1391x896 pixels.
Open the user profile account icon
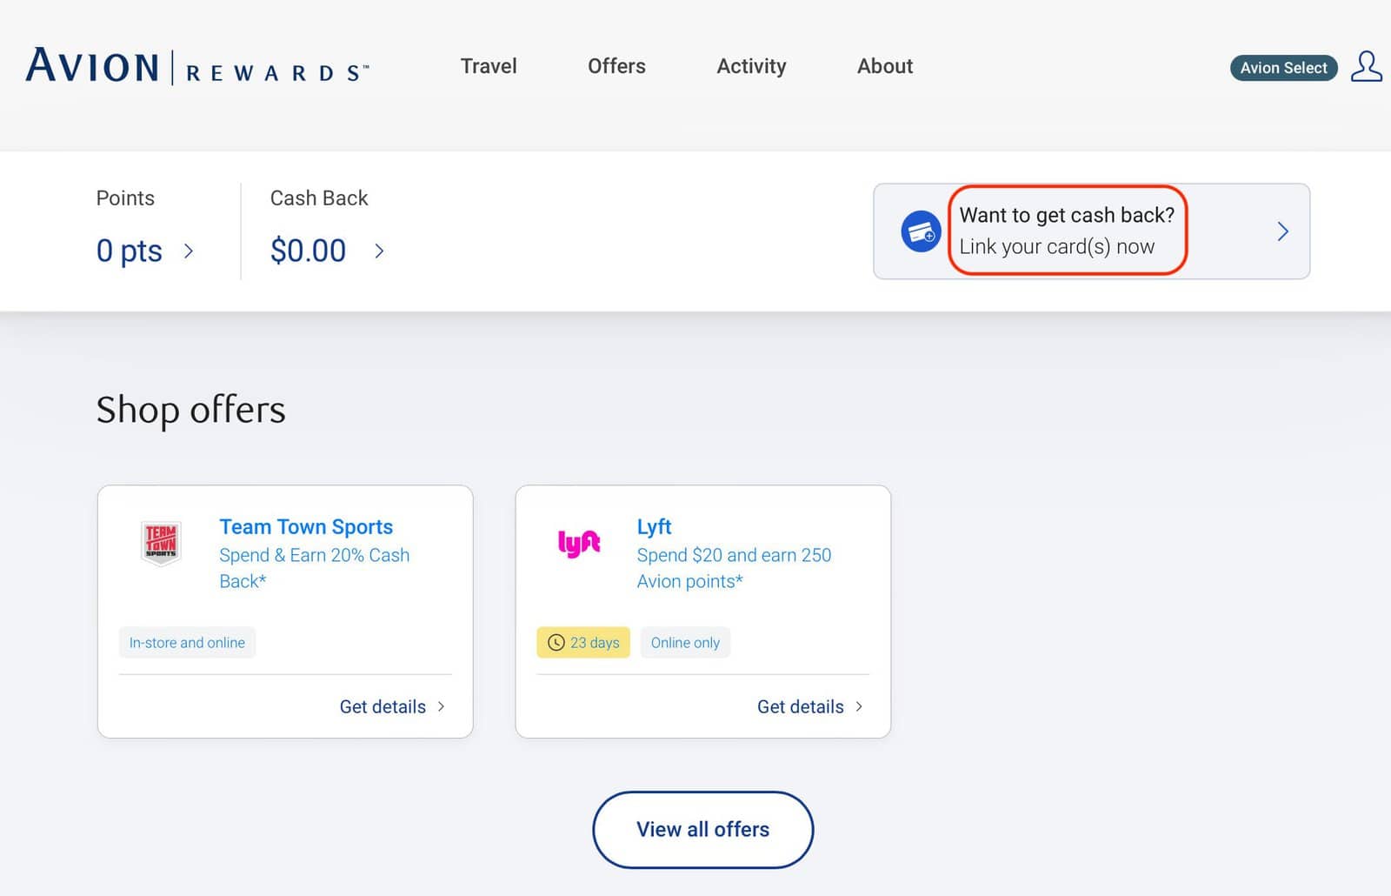[1366, 66]
